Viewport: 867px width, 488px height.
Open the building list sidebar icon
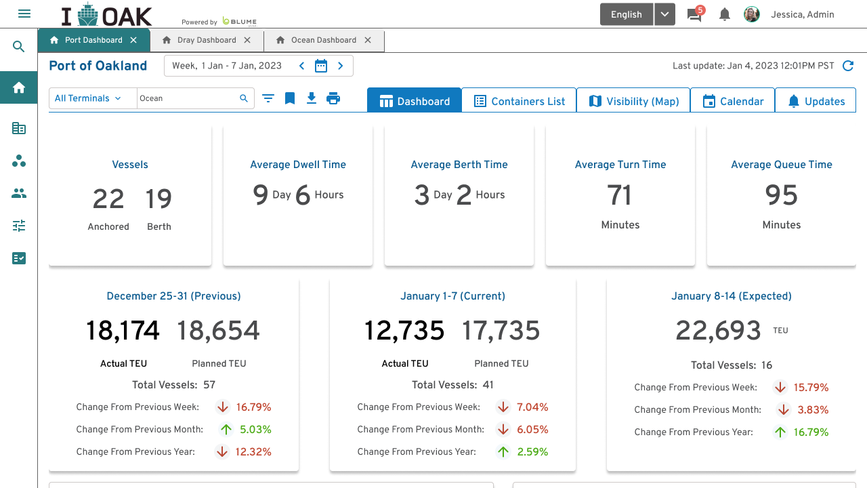point(19,128)
